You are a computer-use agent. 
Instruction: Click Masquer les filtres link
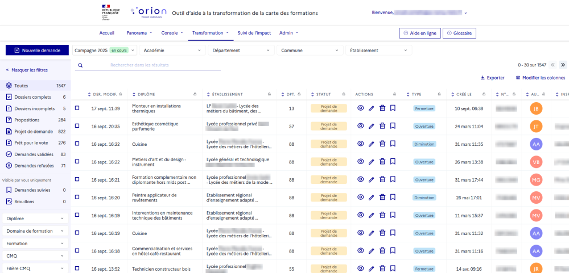point(27,70)
